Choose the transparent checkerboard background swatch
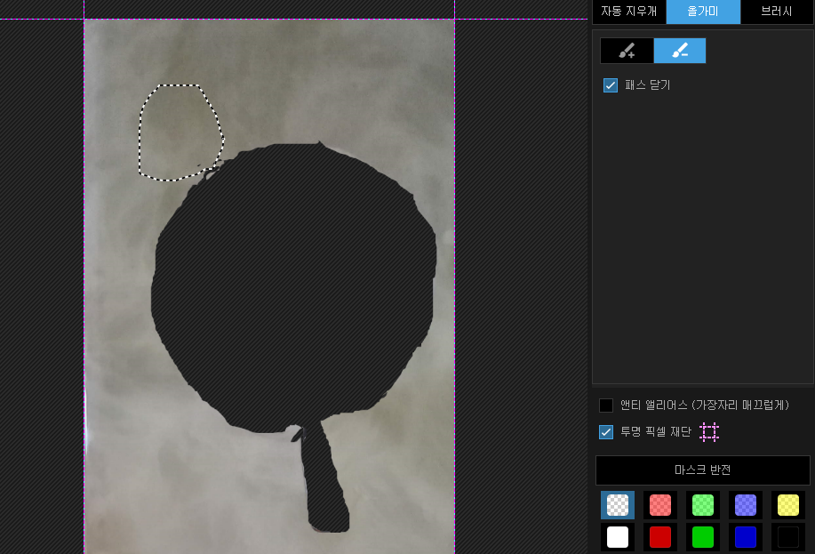The image size is (815, 554). [618, 505]
